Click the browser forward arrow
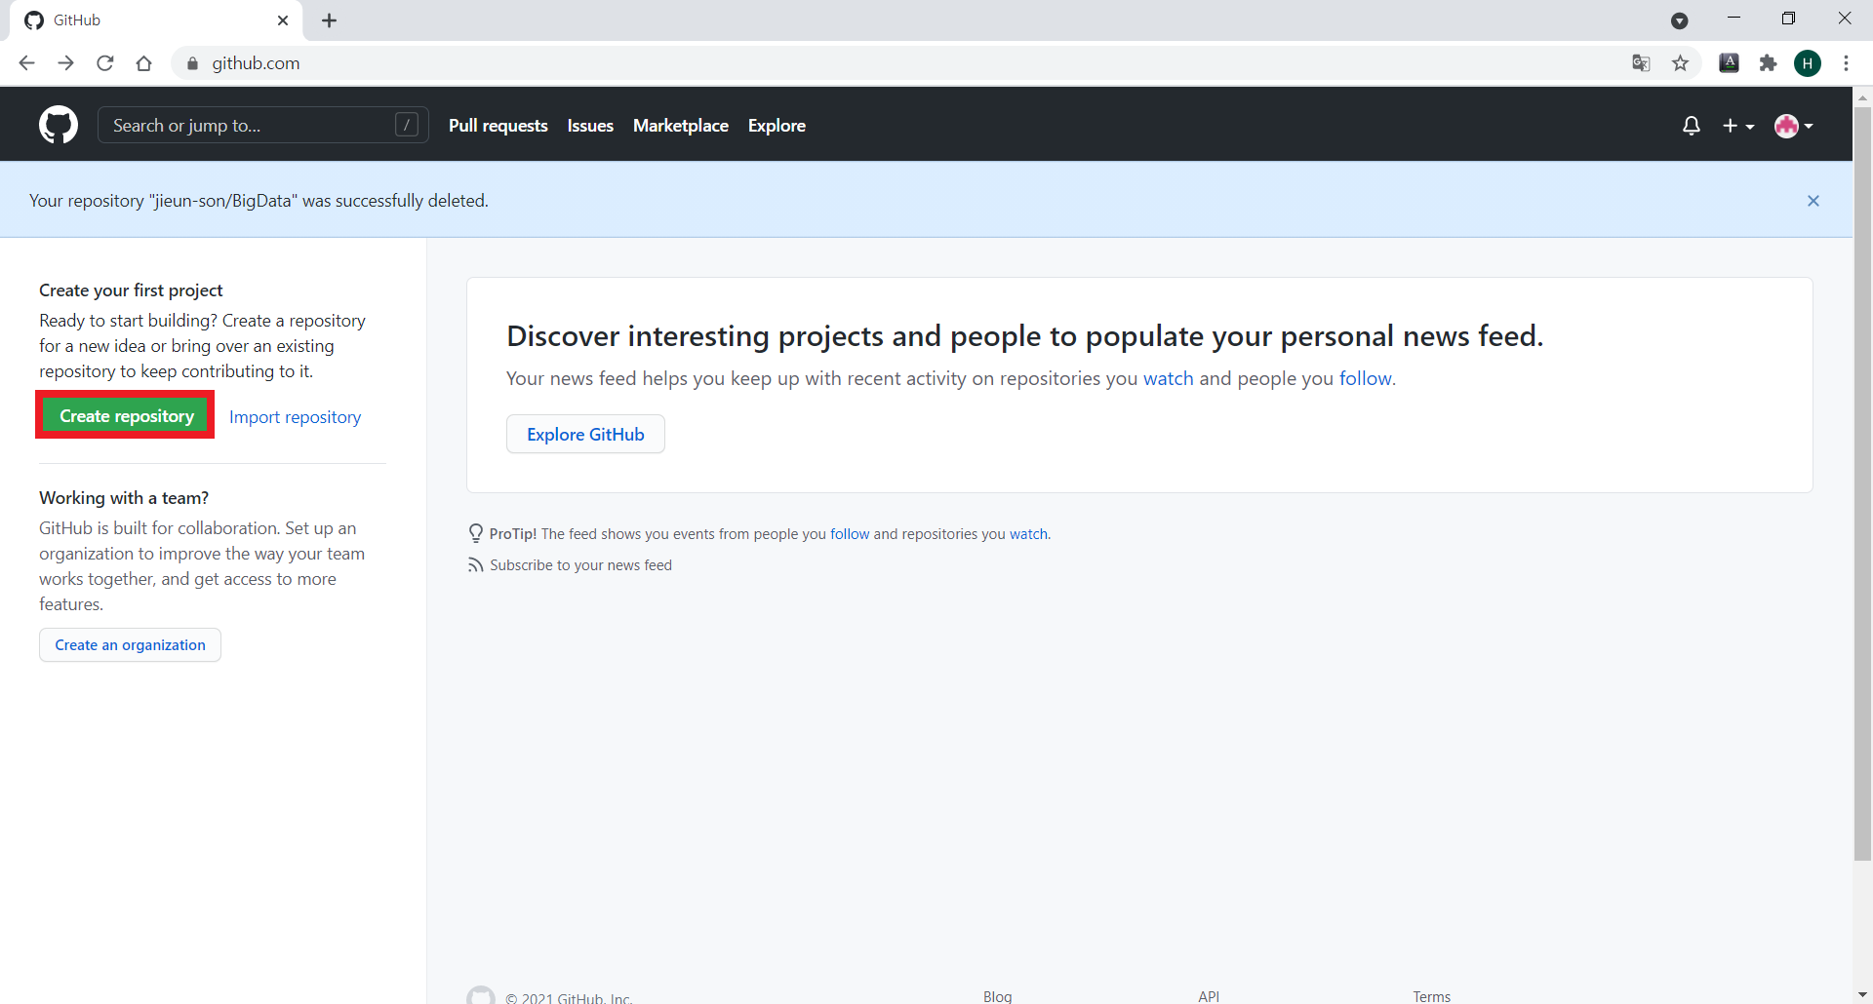 (66, 63)
